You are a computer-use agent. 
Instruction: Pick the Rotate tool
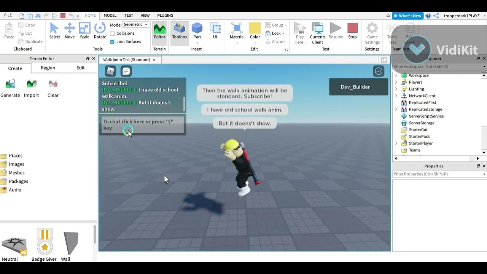(100, 31)
